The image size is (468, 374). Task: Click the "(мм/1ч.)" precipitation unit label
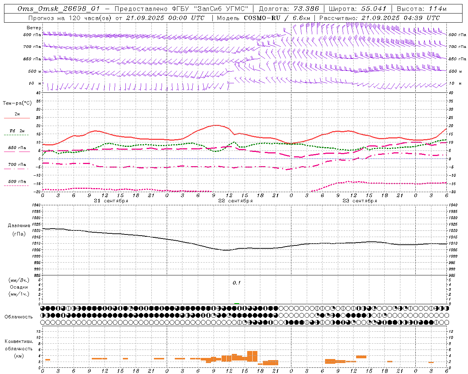(19, 294)
